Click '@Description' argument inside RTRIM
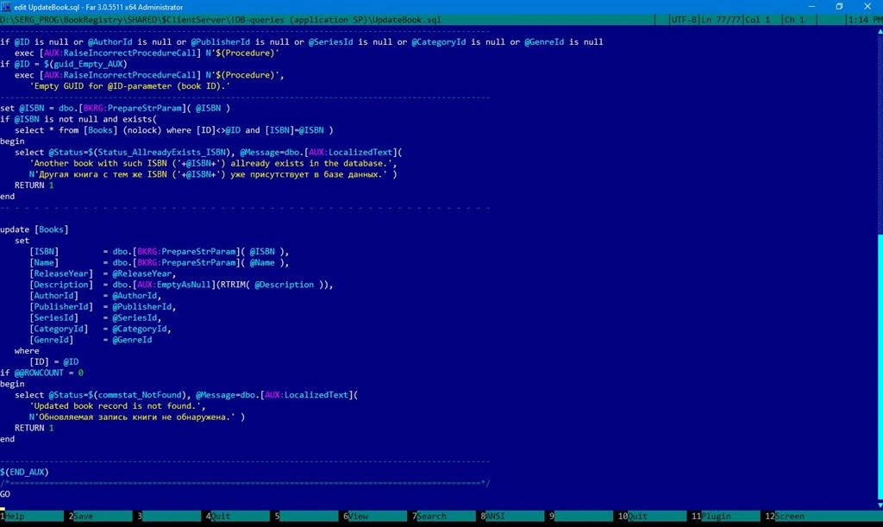Image resolution: width=883 pixels, height=527 pixels. coord(285,285)
